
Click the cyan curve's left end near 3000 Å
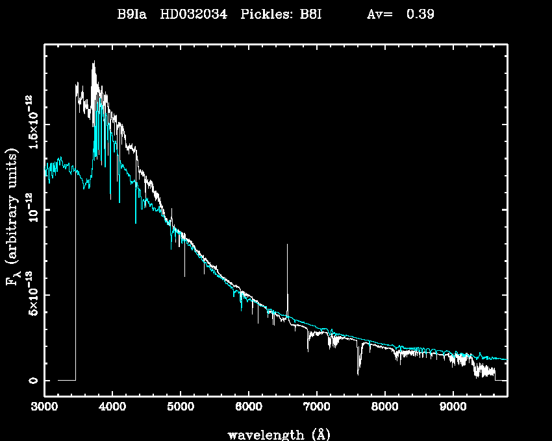coord(47,171)
